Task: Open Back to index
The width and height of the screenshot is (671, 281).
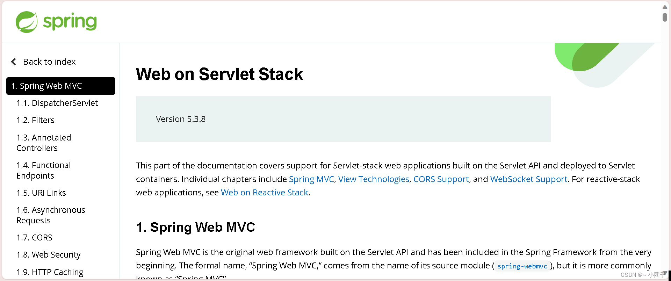Action: (x=49, y=62)
